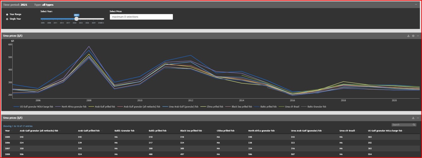Collapse the Urea prices table panel
This screenshot has width=422, height=158.
[x=418, y=118]
